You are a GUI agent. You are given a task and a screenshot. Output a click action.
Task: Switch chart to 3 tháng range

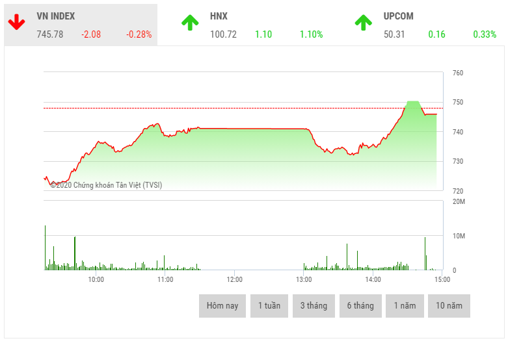[x=314, y=306]
